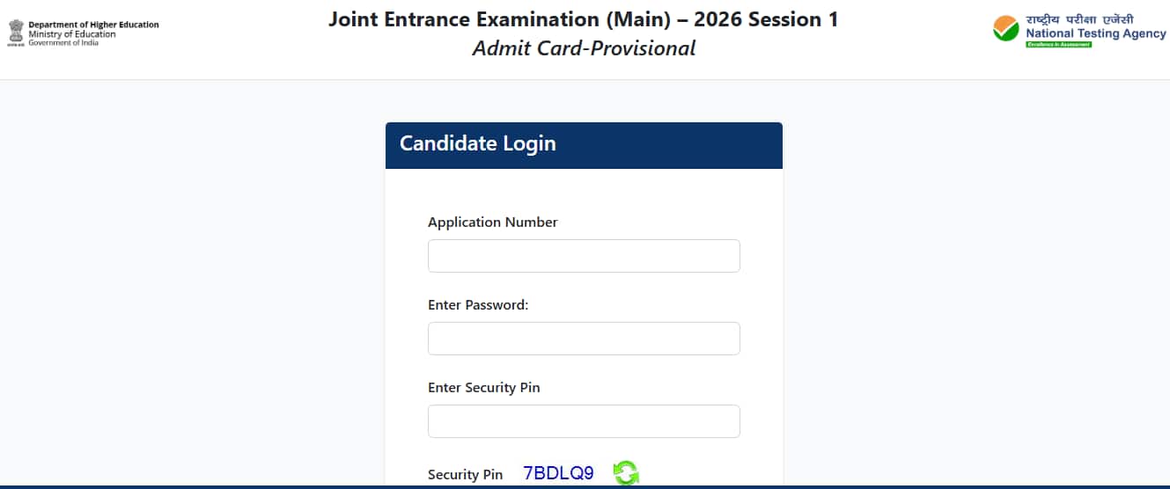Click "Department of Higher Education" text

(93, 25)
